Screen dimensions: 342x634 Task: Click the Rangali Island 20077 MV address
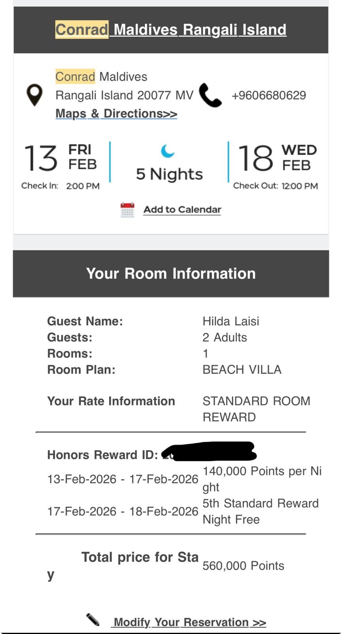(125, 95)
